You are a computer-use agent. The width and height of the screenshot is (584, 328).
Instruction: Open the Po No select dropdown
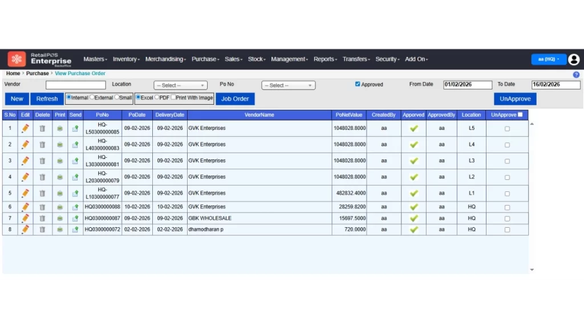click(288, 85)
